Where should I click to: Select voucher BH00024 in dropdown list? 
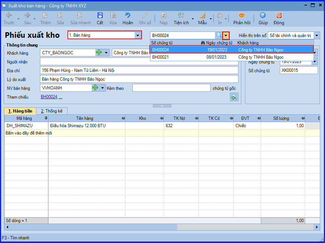pyautogui.click(x=231, y=50)
